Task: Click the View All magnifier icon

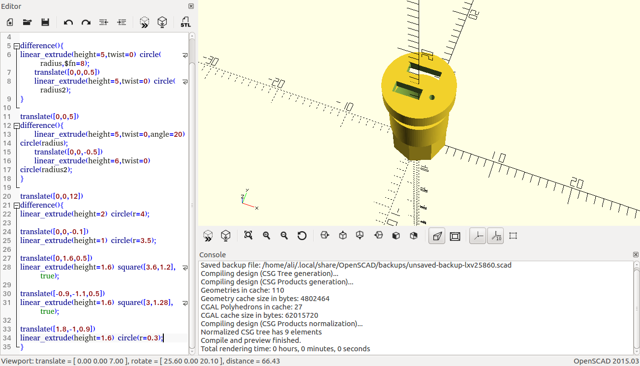Action: tap(248, 236)
